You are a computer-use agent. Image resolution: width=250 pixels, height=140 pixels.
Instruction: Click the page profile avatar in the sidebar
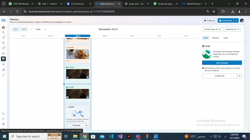(3, 27)
